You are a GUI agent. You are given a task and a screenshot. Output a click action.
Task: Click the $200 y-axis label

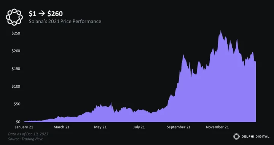click(16, 51)
